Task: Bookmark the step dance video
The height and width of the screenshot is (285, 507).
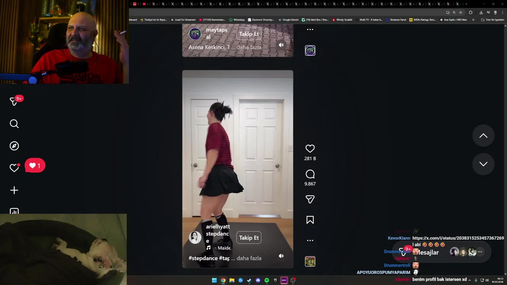Action: click(310, 220)
